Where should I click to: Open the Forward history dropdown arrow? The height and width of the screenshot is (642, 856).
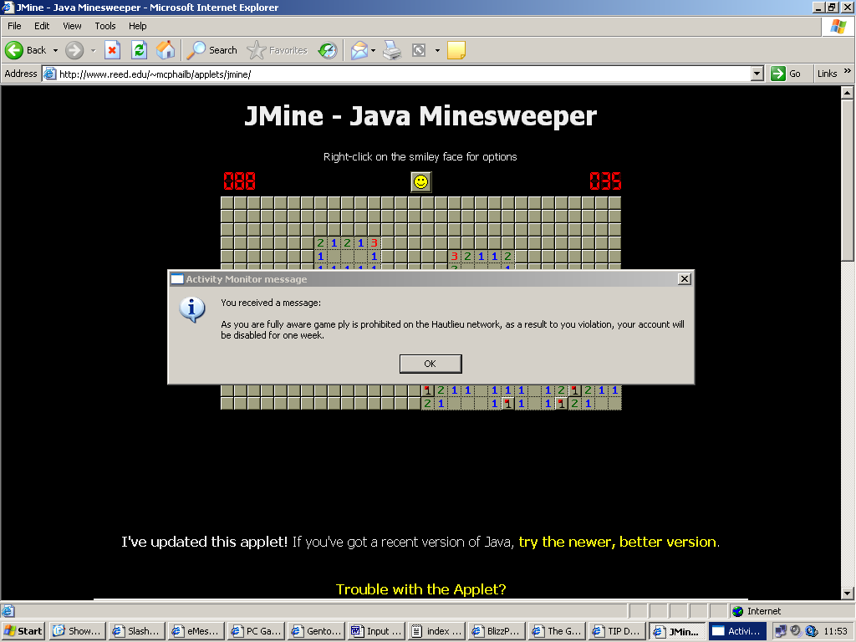point(93,50)
